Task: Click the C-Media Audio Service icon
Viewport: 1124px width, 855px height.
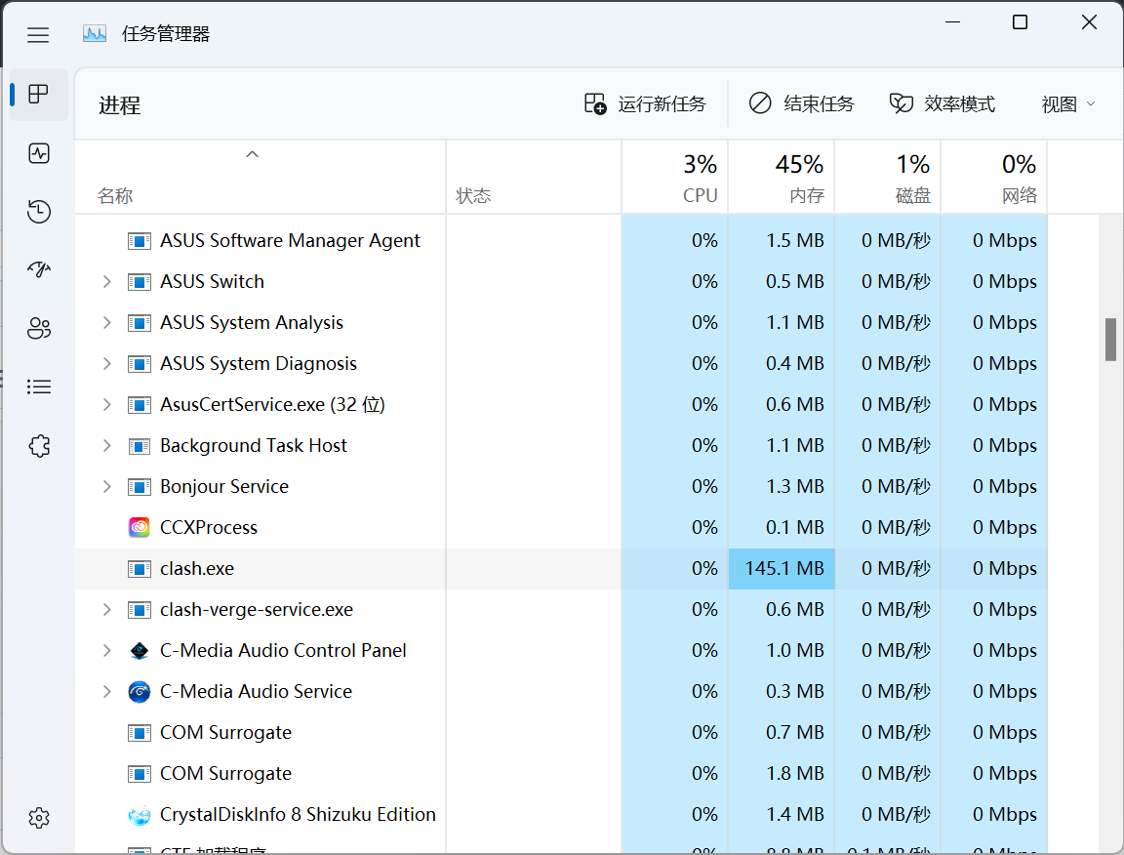Action: 140,691
